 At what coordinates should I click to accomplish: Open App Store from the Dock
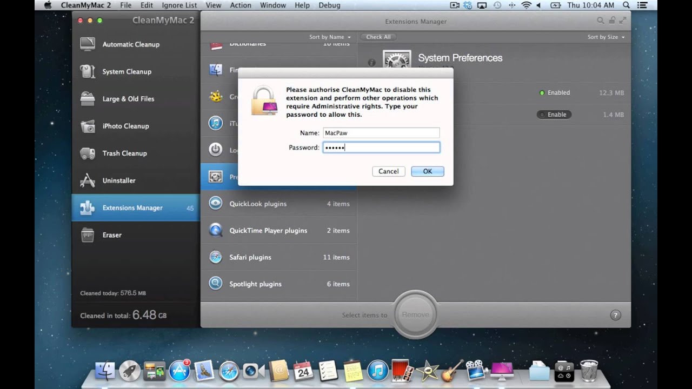click(x=179, y=371)
